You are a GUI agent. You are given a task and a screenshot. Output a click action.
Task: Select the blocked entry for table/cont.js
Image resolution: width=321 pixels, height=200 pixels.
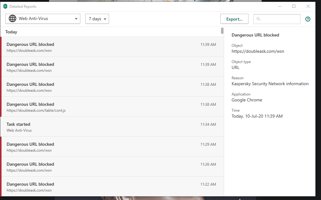pyautogui.click(x=112, y=107)
